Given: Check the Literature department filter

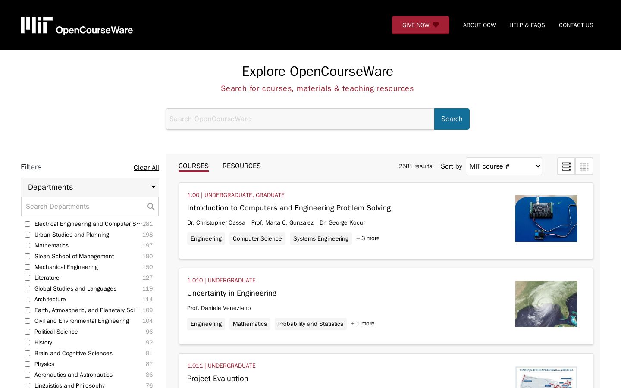Looking at the screenshot, I should tap(27, 278).
